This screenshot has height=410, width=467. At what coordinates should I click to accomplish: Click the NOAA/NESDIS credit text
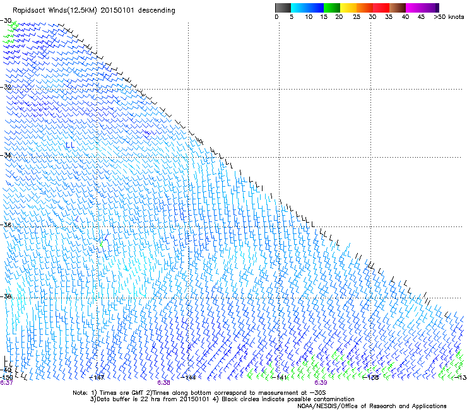point(372,406)
